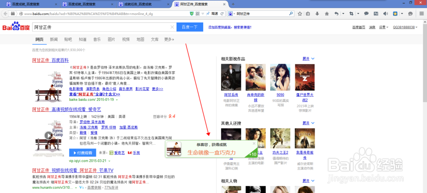Switch to the 图片 search tab
The height and width of the screenshot is (193, 427).
click(x=111, y=39)
